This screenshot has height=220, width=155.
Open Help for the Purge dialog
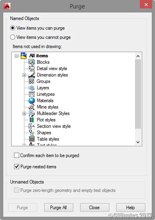click(x=131, y=207)
